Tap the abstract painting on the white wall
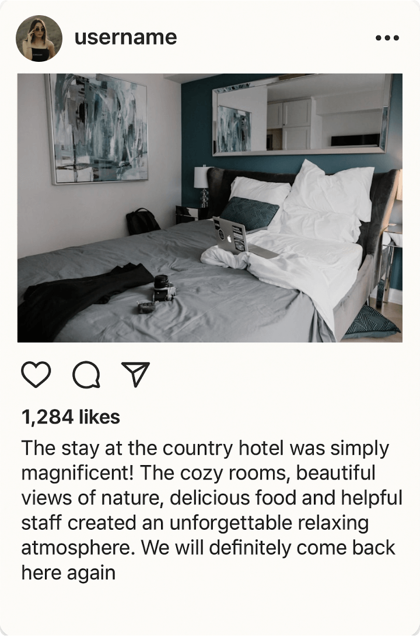This screenshot has height=636, width=420. coord(97,128)
